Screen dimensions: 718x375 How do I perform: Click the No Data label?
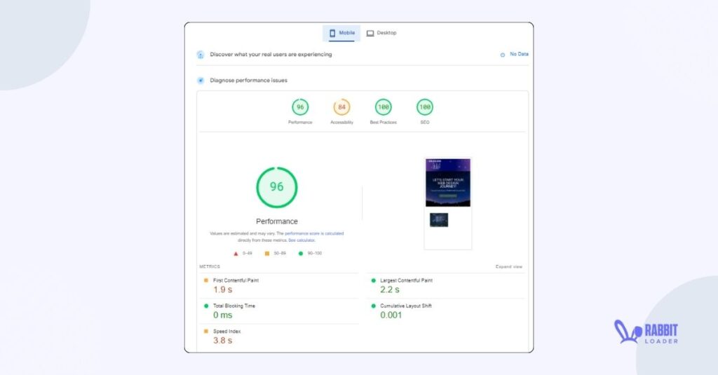(519, 54)
